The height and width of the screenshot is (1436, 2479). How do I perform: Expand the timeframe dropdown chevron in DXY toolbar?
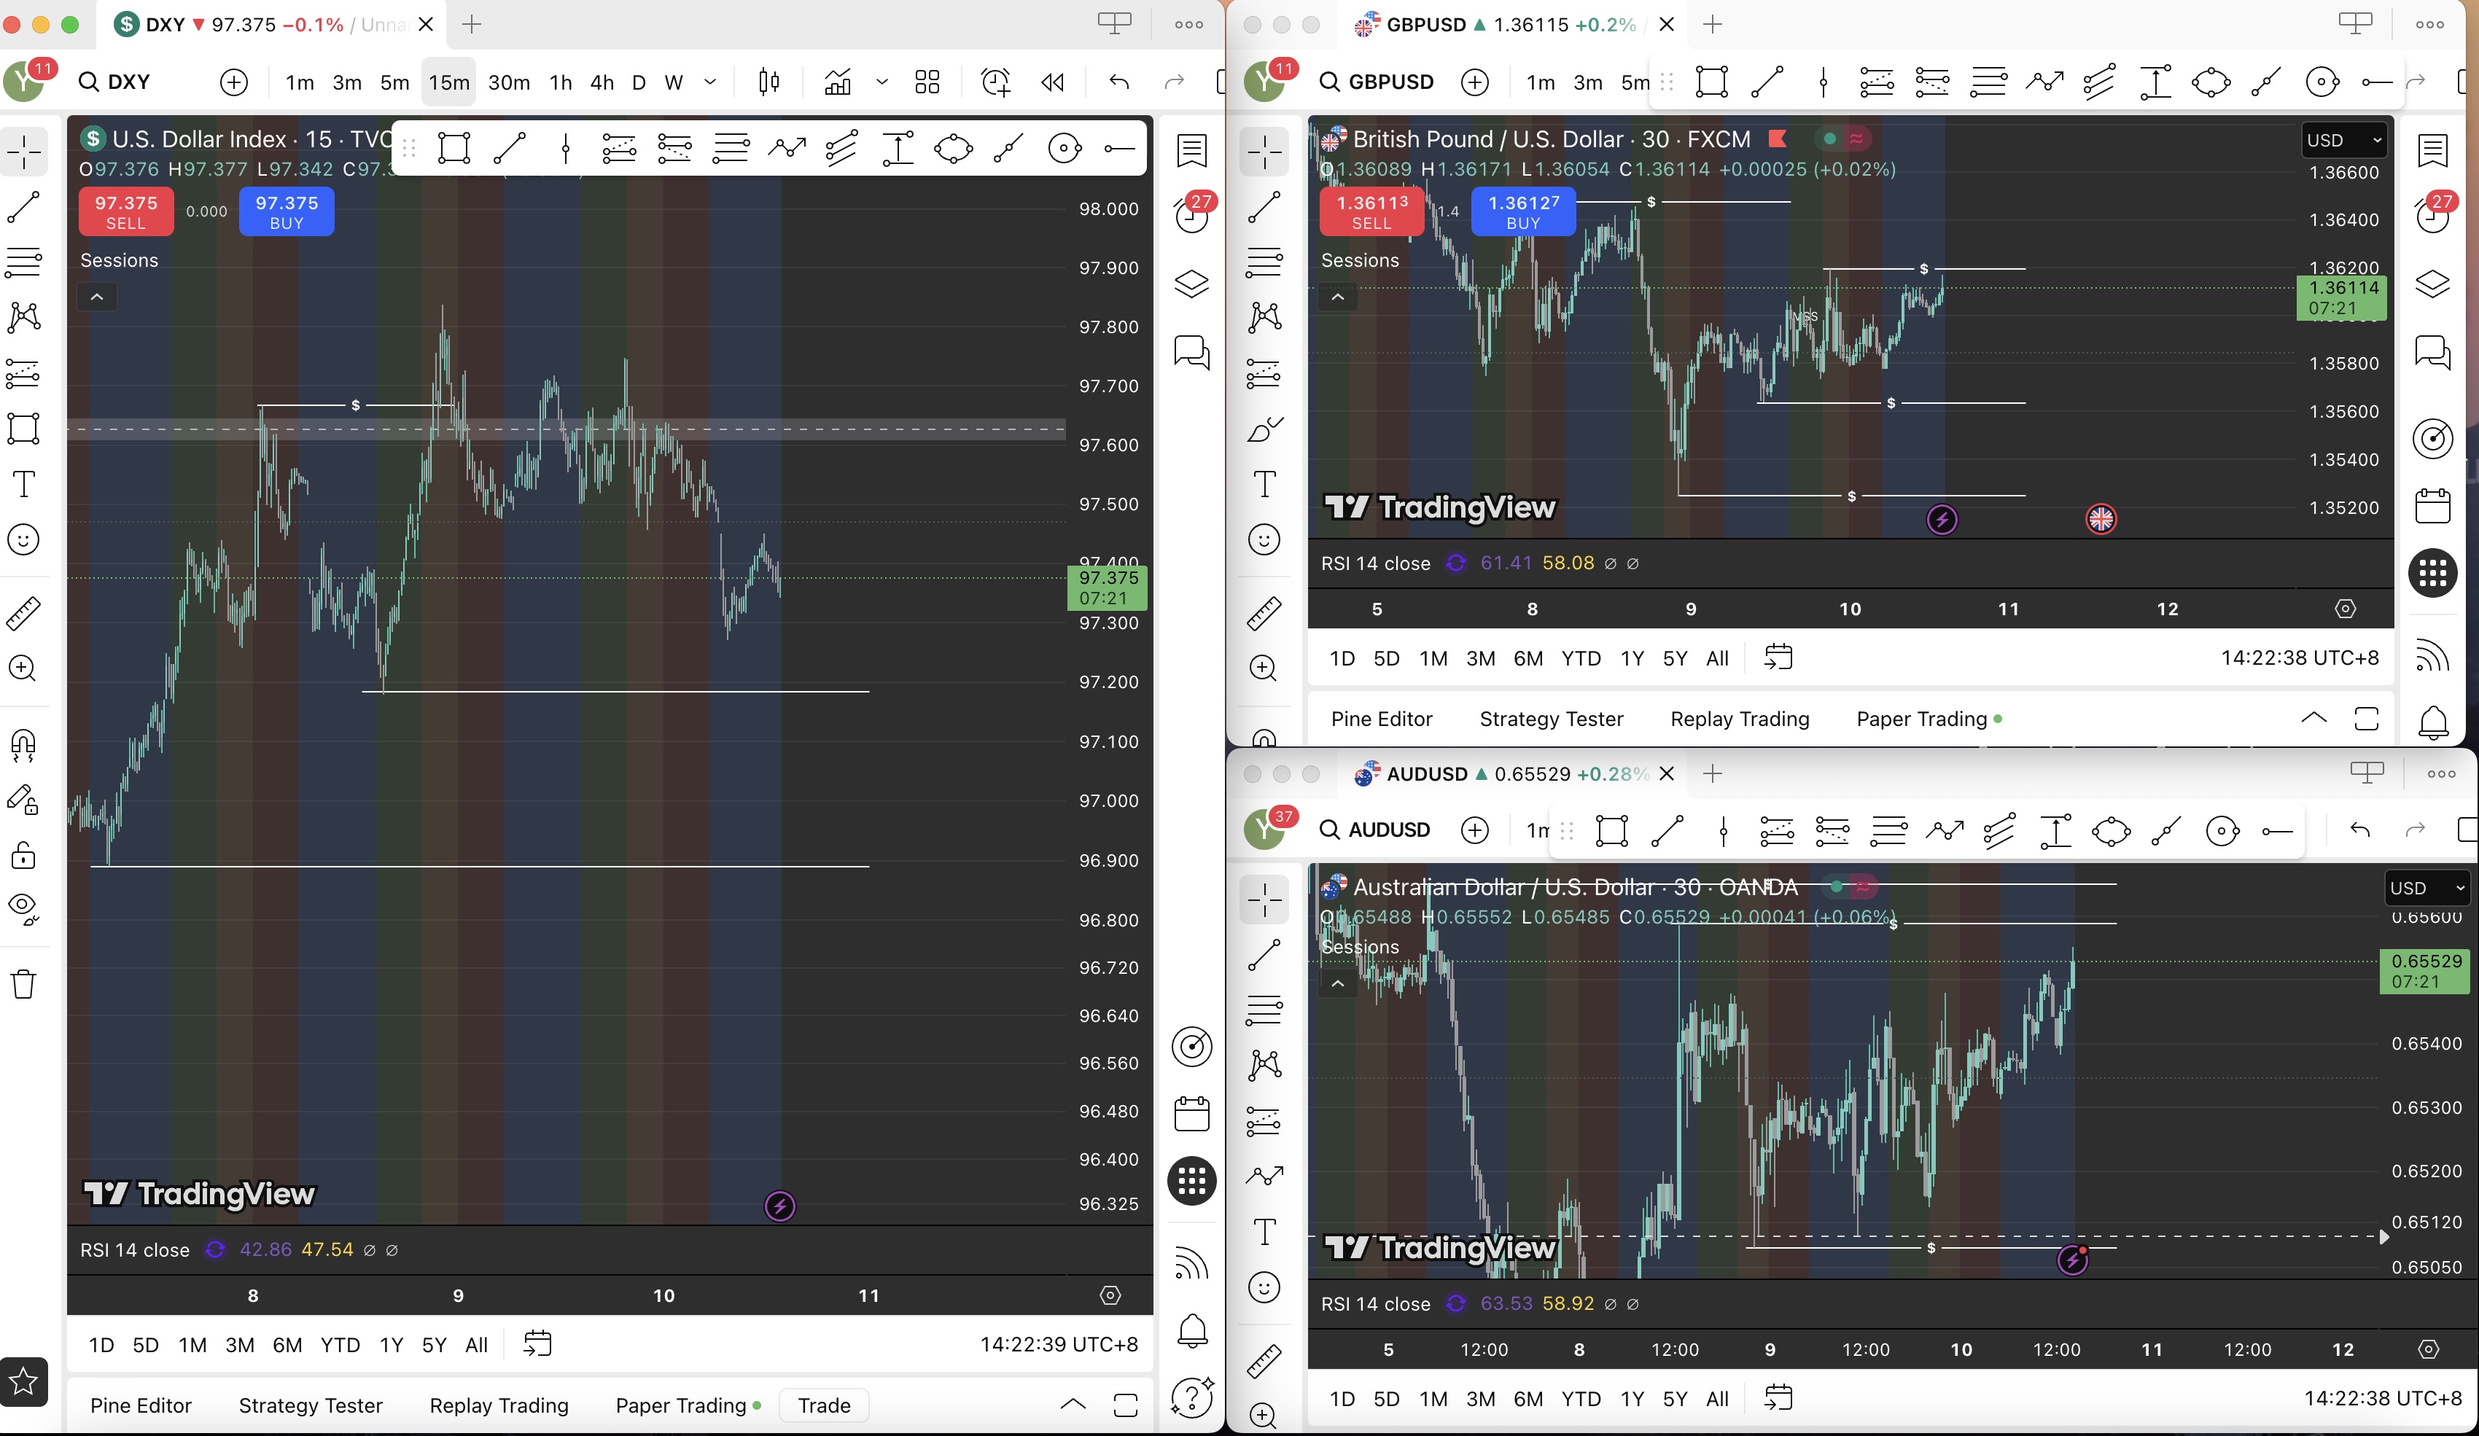click(710, 82)
